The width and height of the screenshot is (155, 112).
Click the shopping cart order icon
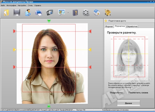tap(108, 12)
